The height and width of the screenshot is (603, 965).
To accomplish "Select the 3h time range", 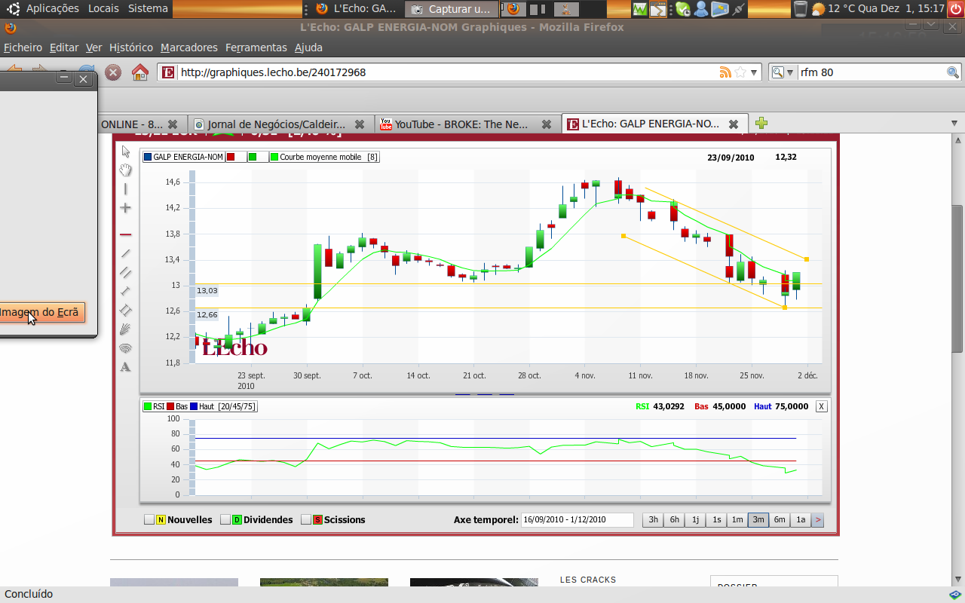I will (654, 519).
